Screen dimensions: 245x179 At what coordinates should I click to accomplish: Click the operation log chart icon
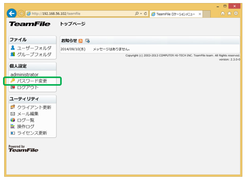pos(13,126)
